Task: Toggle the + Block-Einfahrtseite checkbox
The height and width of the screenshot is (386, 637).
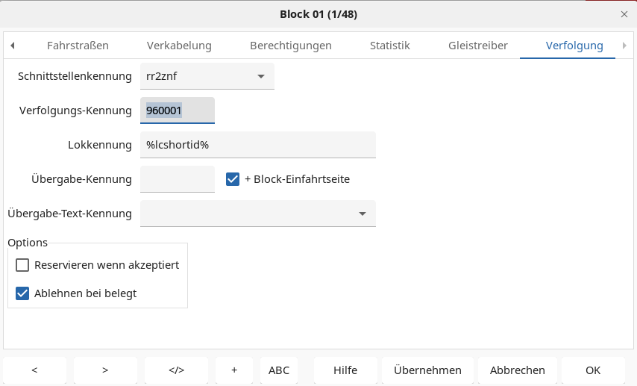Action: [233, 179]
